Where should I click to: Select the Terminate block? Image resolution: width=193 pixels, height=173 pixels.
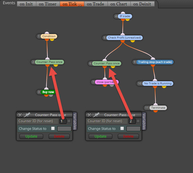pyautogui.click(x=158, y=108)
